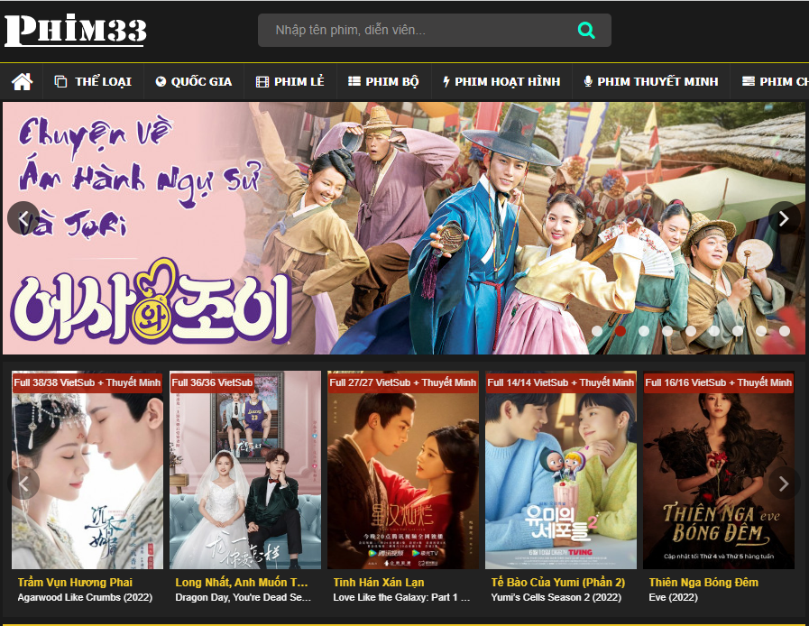Select the eighth banner slide dot
Screen dimensions: 809x626
point(761,331)
